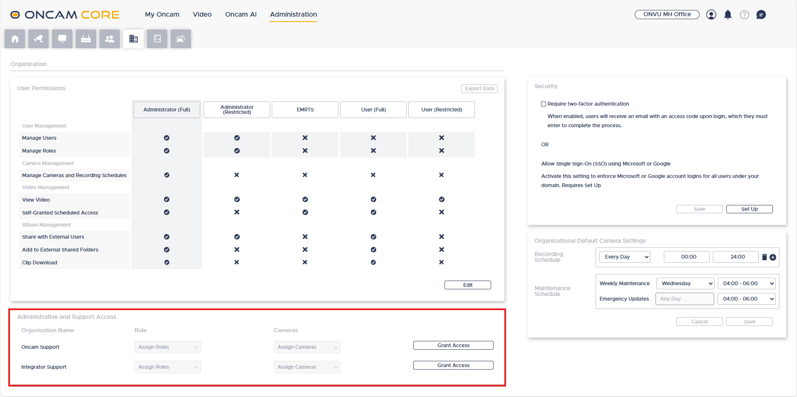Open Assign Roles dropdown for Integrator Support
Image resolution: width=797 pixels, height=397 pixels.
[168, 367]
